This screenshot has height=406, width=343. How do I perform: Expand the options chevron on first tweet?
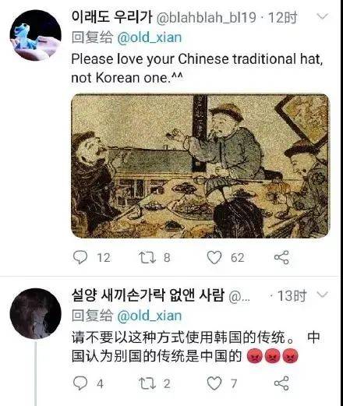(323, 17)
